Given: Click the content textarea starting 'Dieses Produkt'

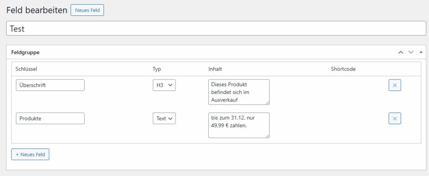Looking at the screenshot, I should pos(238,92).
